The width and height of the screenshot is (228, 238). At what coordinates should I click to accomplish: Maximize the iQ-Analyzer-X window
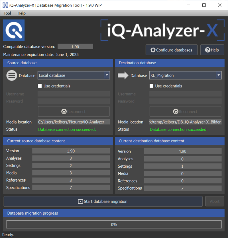(x=204, y=5)
